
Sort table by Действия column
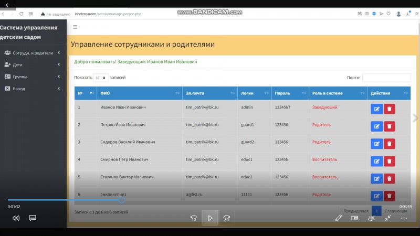pos(388,93)
